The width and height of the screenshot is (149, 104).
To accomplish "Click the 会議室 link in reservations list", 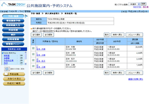I will tap(7, 58).
